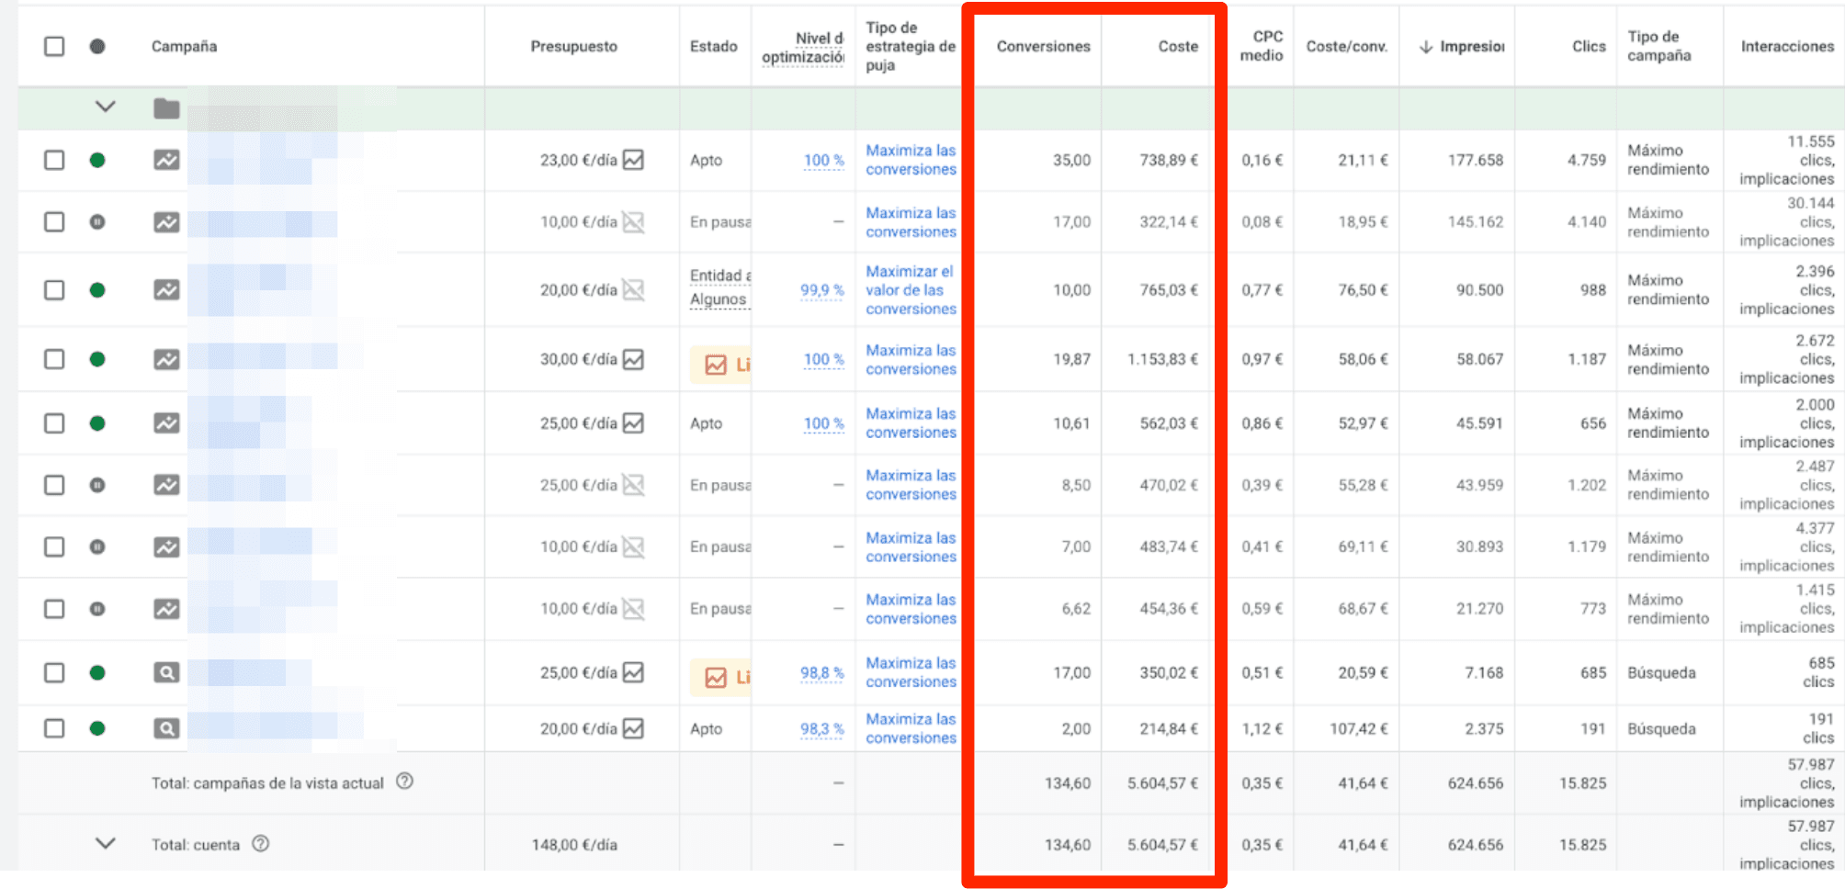Viewport: 1845px width, 889px height.
Task: Click help icon beside Total: campañas de la vista actual
Action: (404, 782)
